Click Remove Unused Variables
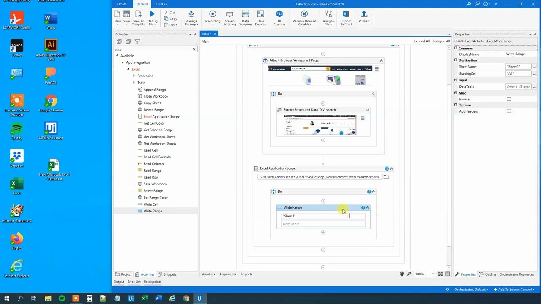 coord(304,18)
